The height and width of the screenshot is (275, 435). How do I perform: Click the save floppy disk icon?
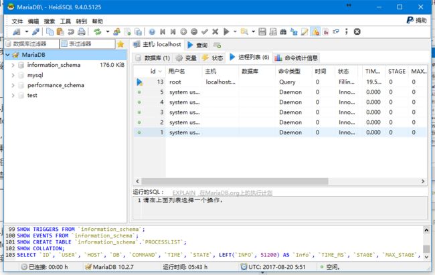(x=262, y=31)
